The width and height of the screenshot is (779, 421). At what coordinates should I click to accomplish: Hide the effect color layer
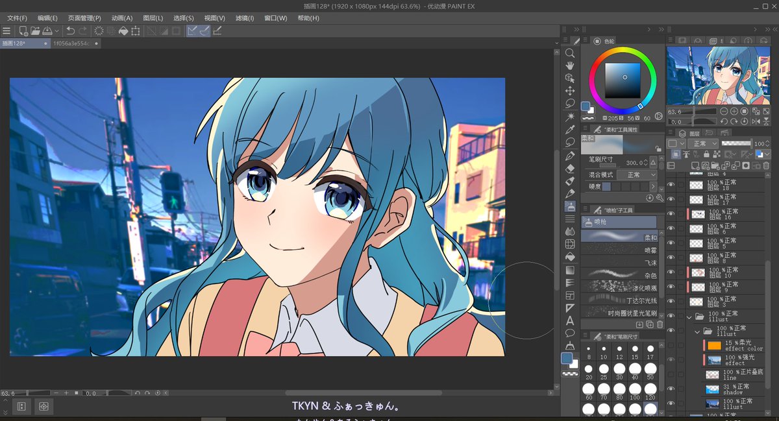tap(671, 346)
